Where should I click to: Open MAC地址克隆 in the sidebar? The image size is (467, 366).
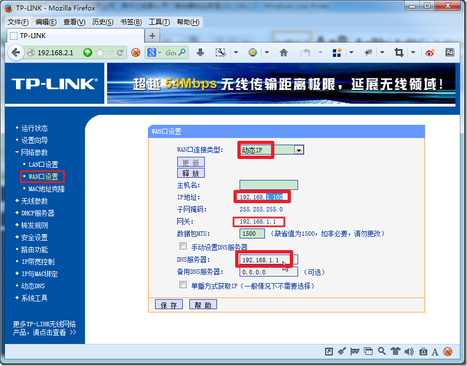click(46, 189)
